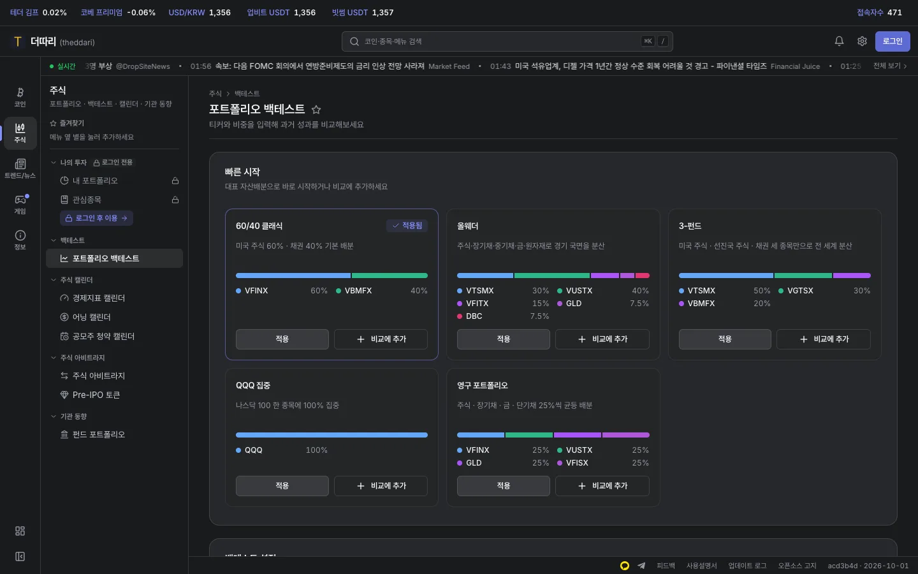The image size is (918, 574).
Task: Click 60/40 클래식 allocation bar
Action: tap(331, 276)
